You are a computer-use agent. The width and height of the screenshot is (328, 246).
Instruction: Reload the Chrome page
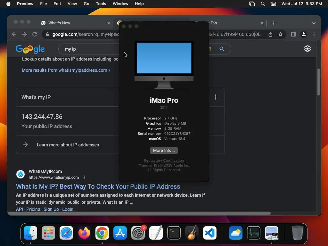click(35, 34)
